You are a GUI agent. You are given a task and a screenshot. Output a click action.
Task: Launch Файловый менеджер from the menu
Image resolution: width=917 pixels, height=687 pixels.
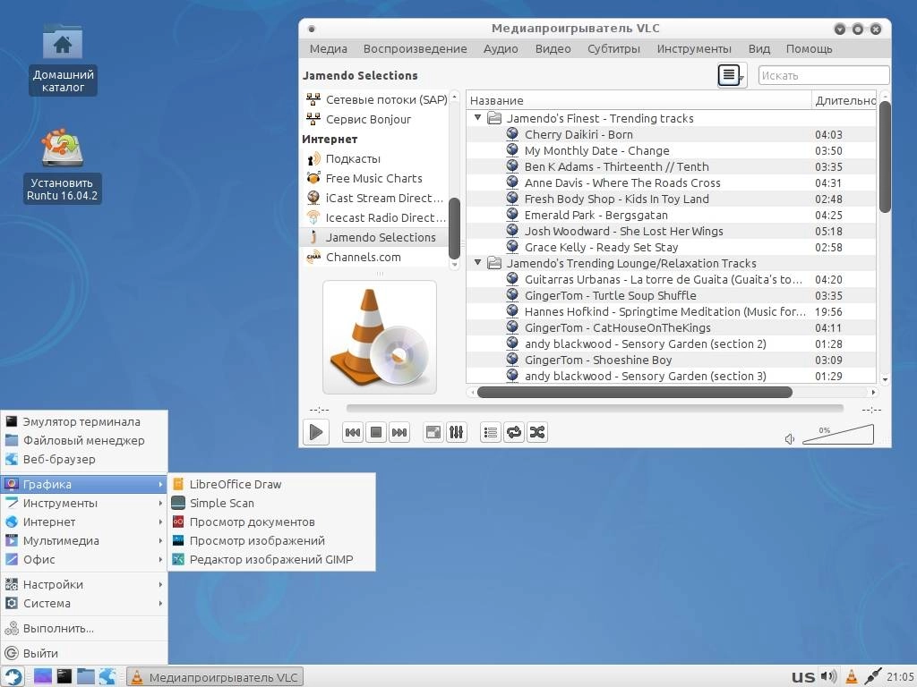pyautogui.click(x=84, y=440)
